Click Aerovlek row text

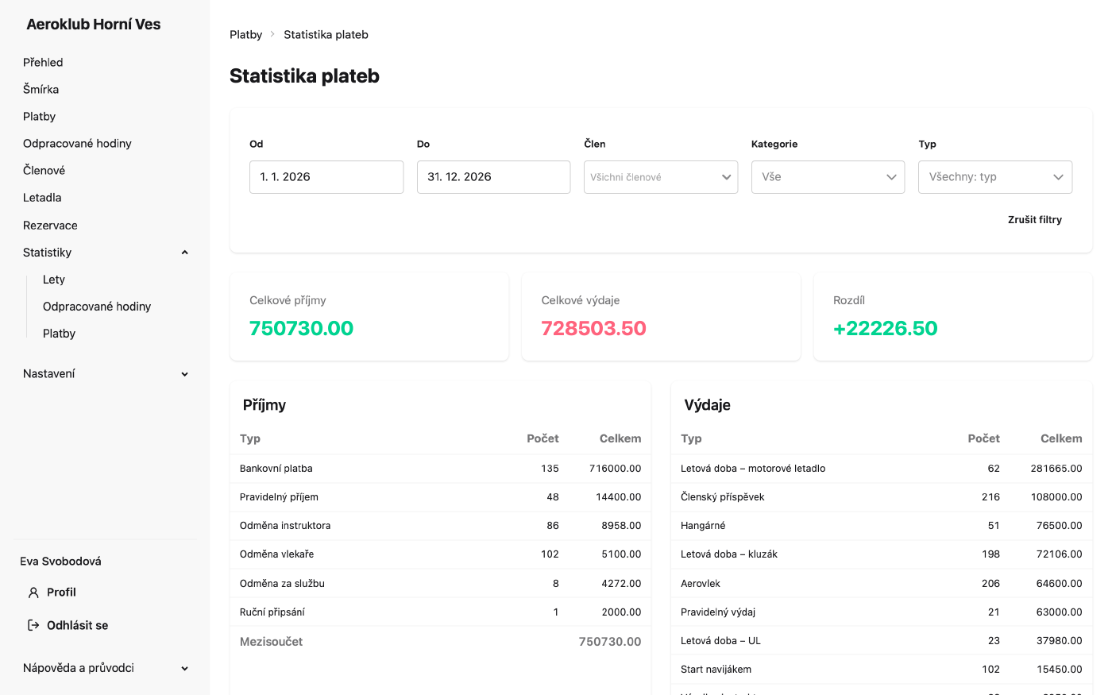click(x=701, y=583)
